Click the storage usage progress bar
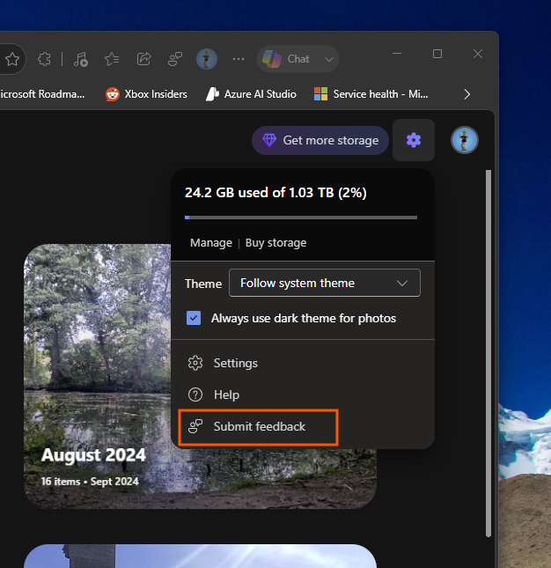The height and width of the screenshot is (568, 551). point(301,218)
